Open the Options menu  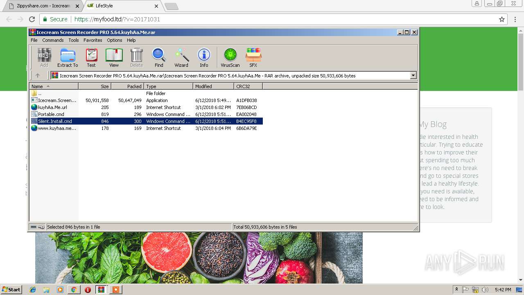pyautogui.click(x=115, y=40)
